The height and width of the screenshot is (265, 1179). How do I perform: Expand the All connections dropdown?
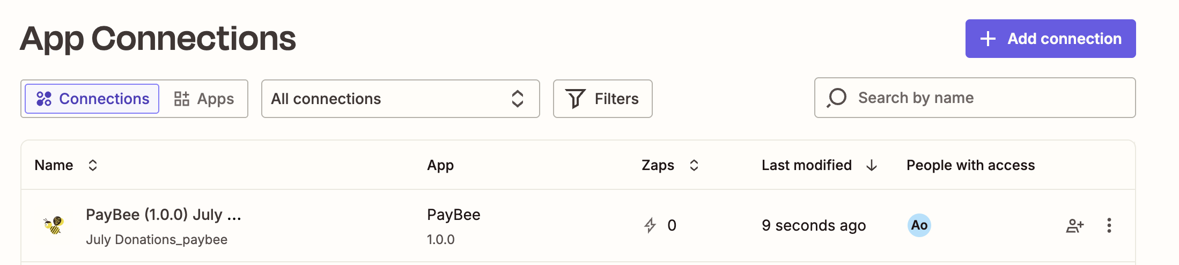click(400, 99)
